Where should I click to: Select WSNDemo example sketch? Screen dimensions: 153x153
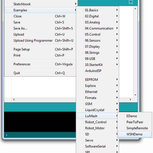tap(134, 134)
